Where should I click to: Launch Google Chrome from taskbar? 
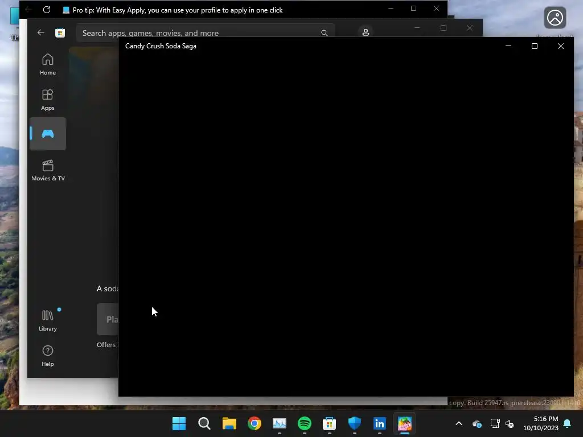pos(254,423)
